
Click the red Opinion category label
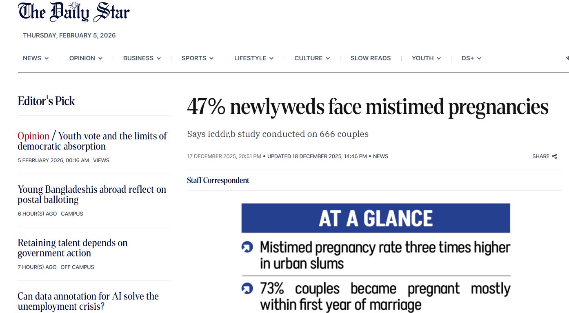[x=33, y=136]
